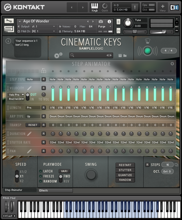Screen dimensions: 182x220
Task: Open the Step Type Note preset selector
Action: (x=33, y=79)
